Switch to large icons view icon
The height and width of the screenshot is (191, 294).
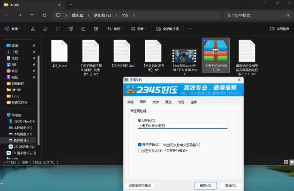coord(291,162)
